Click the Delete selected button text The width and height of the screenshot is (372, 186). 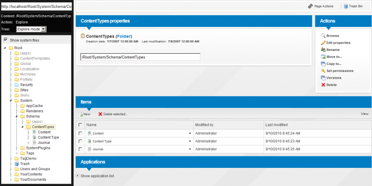click(115, 114)
